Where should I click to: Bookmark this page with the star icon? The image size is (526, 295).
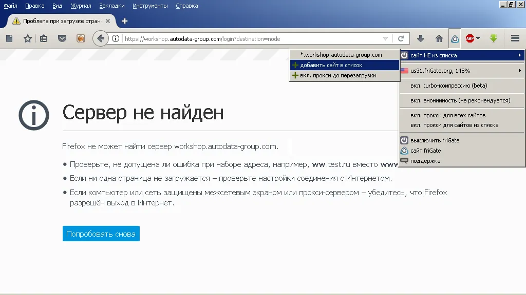28,38
